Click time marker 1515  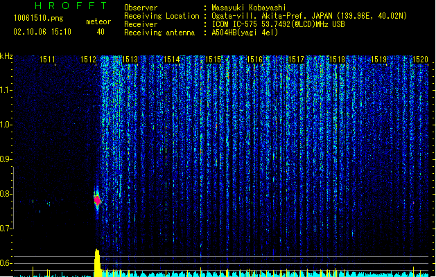[213, 59]
